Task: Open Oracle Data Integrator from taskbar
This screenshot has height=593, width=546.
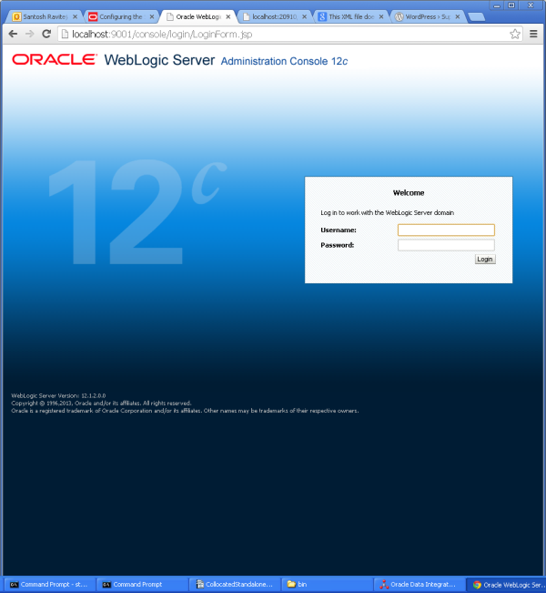Action: click(x=417, y=584)
